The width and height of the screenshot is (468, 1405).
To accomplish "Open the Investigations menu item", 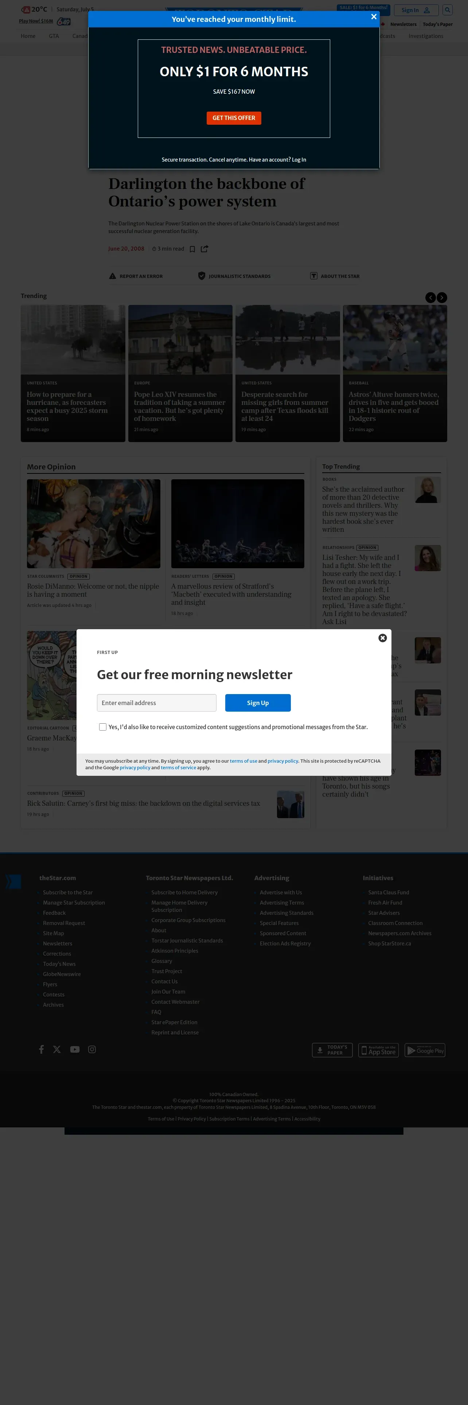I will pos(425,36).
